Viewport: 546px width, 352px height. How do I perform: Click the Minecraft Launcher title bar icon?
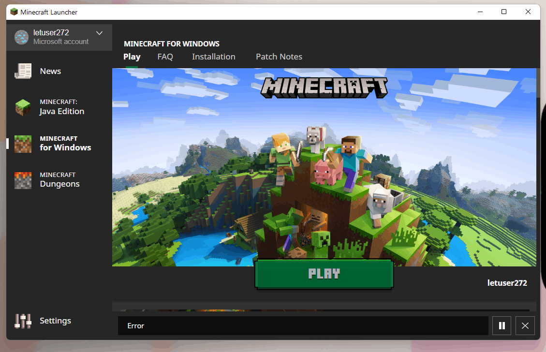[x=14, y=12]
